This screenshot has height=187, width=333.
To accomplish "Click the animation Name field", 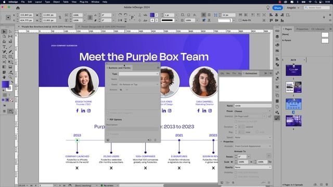I will click(253, 105).
